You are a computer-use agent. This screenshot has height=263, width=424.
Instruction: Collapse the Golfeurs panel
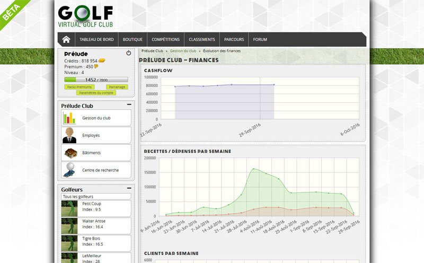[129, 188]
